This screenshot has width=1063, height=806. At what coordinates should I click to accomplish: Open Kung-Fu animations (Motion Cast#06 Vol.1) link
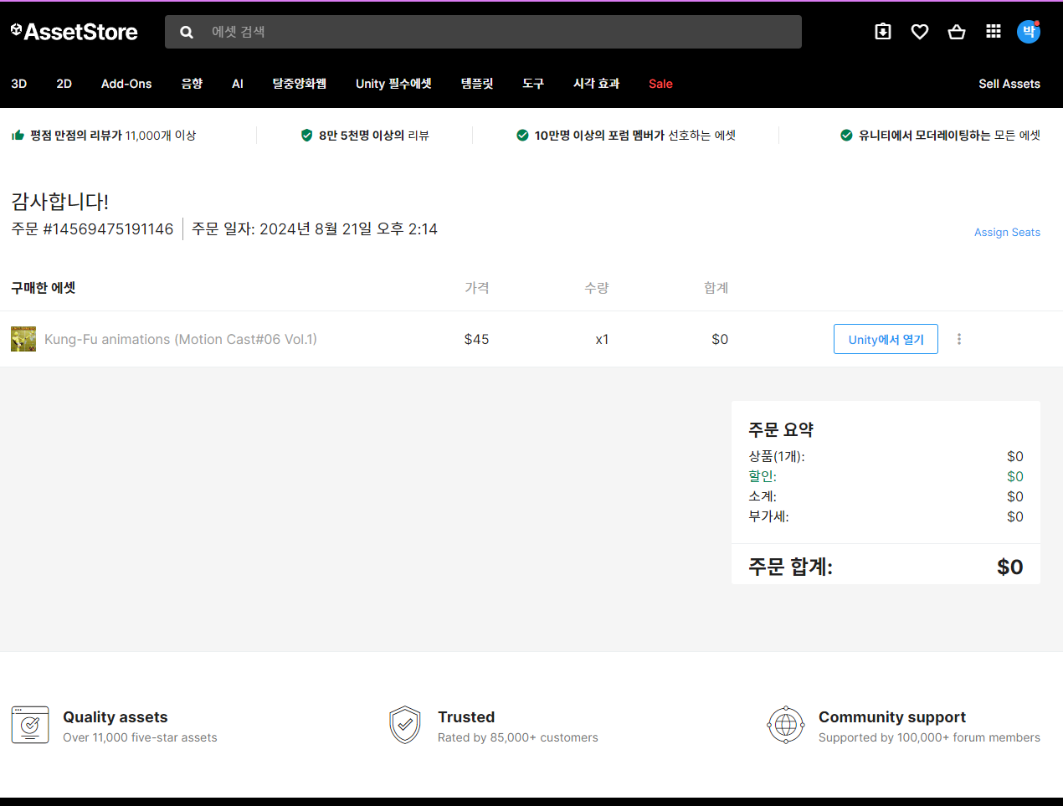pyautogui.click(x=181, y=339)
